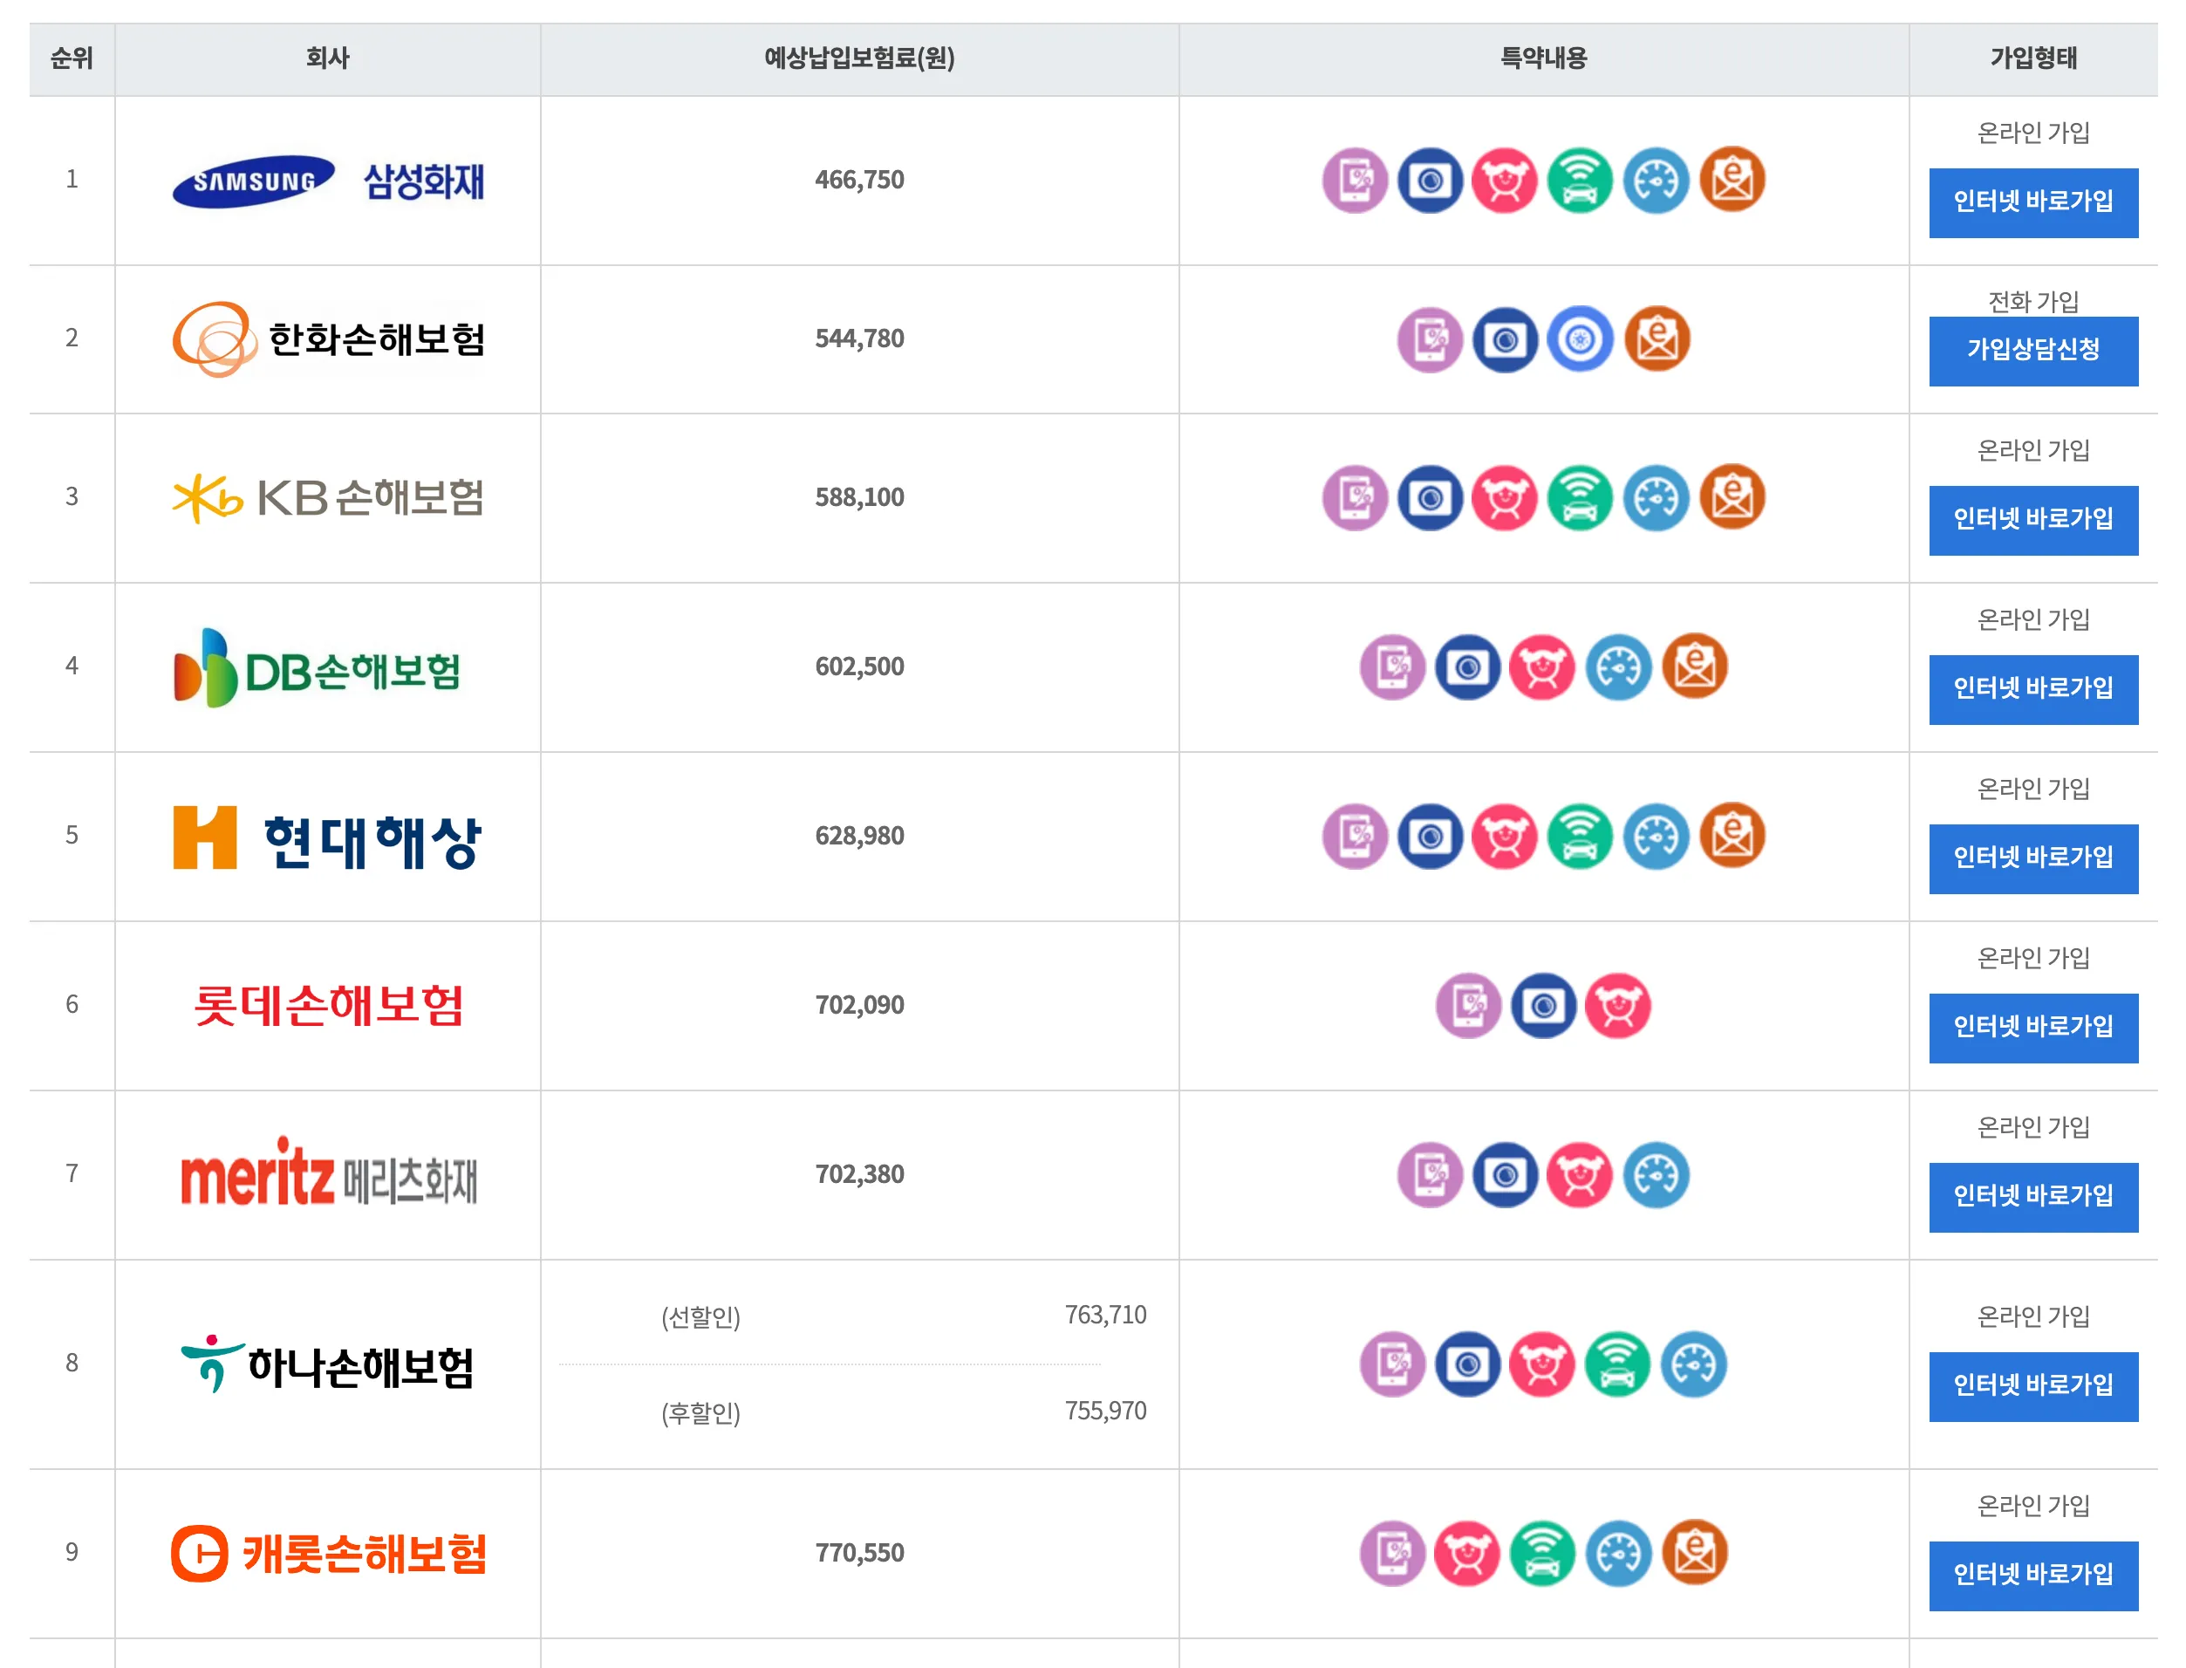Click the blackbox camera icon in Samsung row
2186x1668 pixels.
click(x=1430, y=180)
